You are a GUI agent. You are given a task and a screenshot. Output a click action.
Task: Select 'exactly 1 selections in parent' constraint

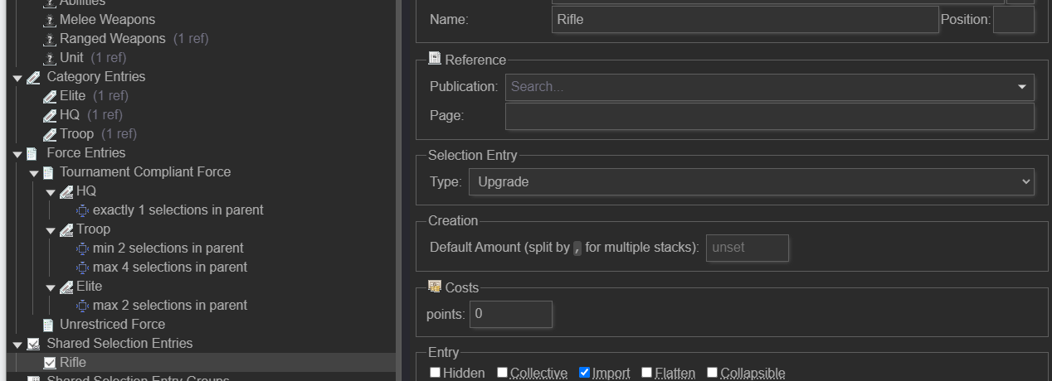click(x=178, y=210)
